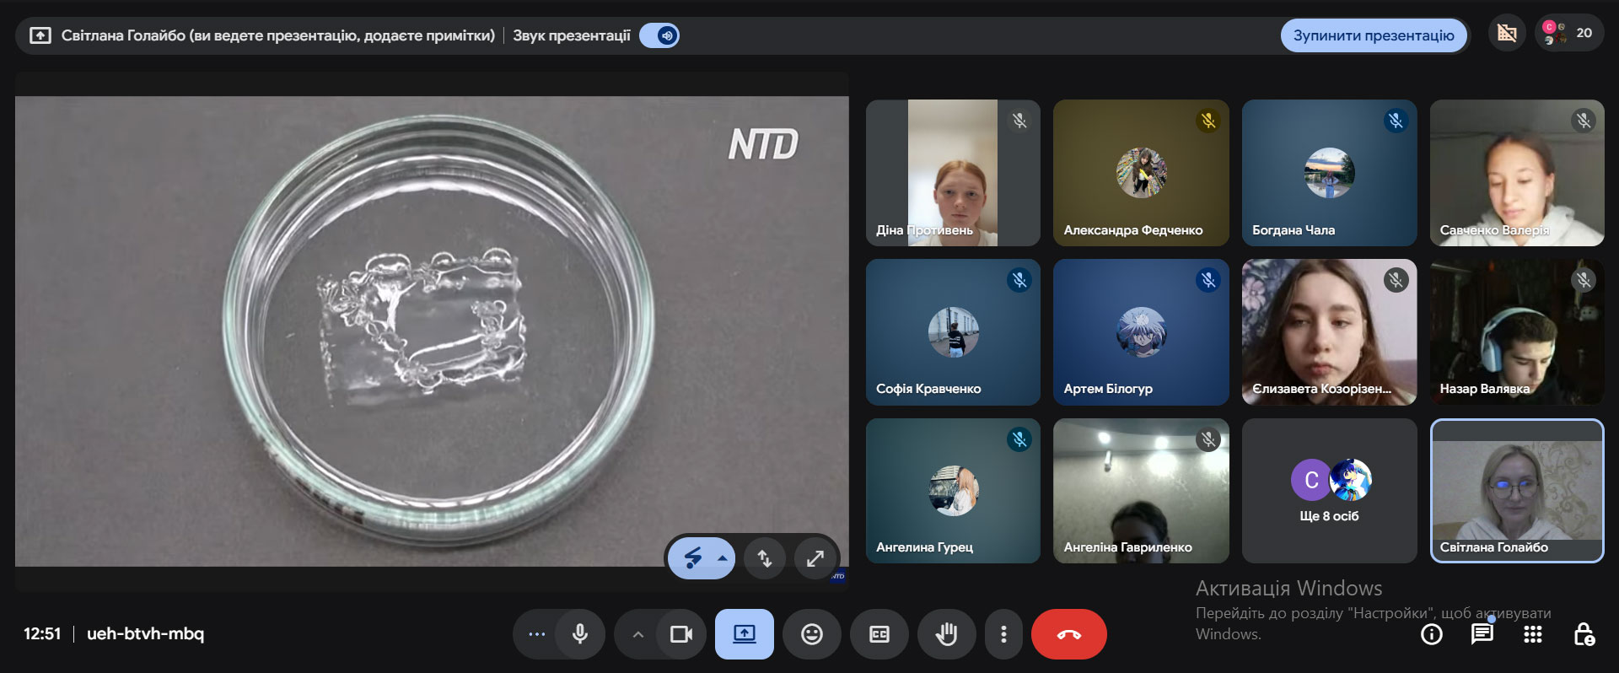The image size is (1619, 673).
Task: Leave the call with red button
Action: [1068, 634]
